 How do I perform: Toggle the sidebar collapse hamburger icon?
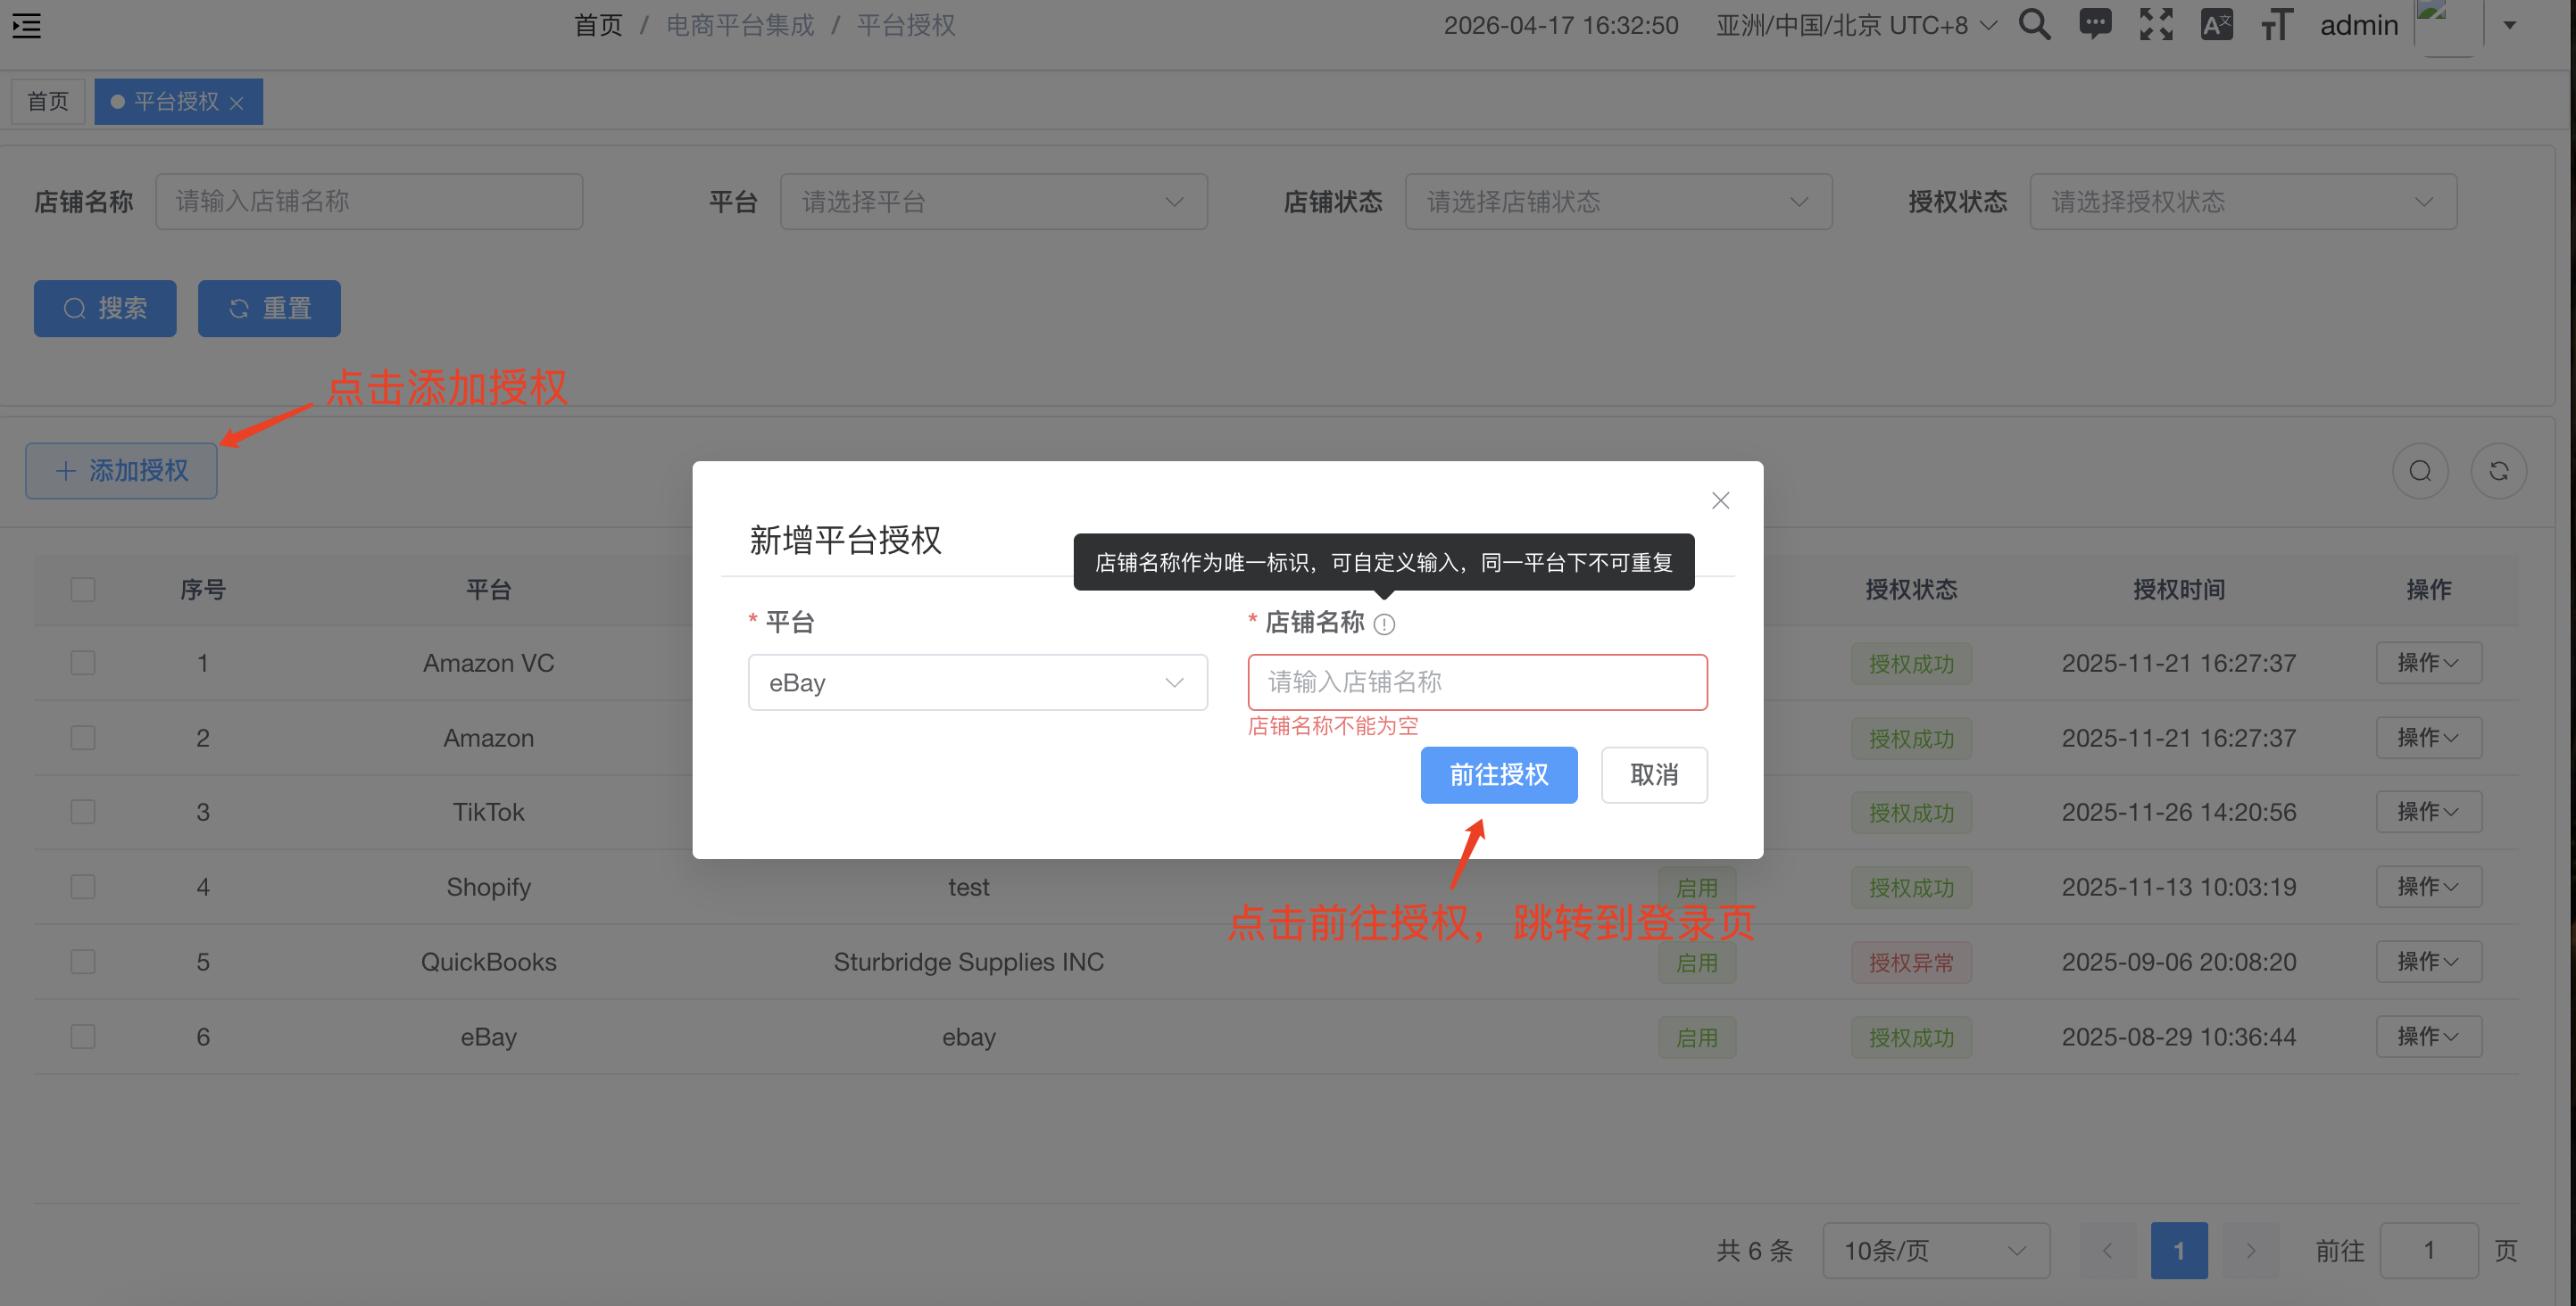tap(27, 25)
